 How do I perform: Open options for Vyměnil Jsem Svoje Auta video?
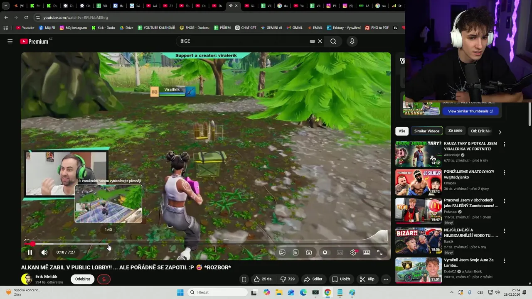point(505,261)
